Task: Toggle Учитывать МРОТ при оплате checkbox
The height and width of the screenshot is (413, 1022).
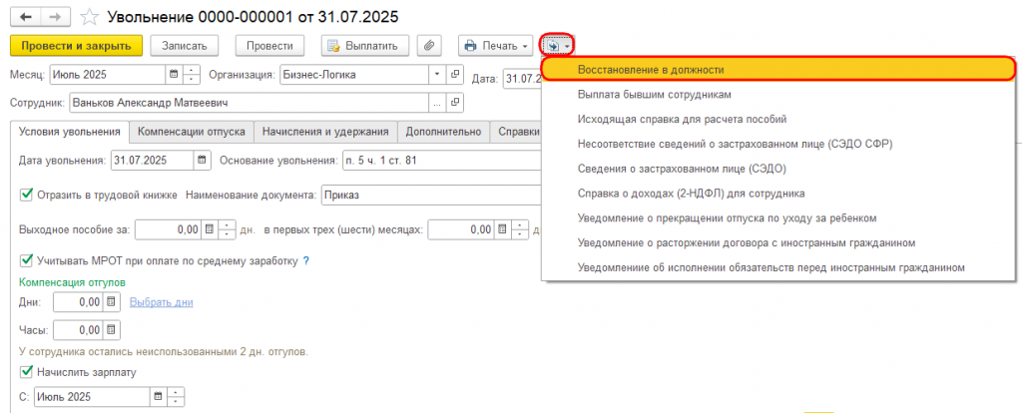Action: [x=27, y=260]
